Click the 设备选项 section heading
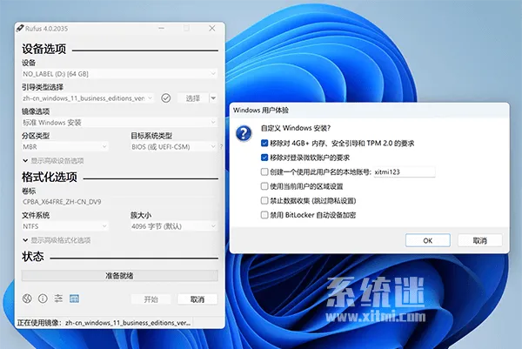 [44, 49]
